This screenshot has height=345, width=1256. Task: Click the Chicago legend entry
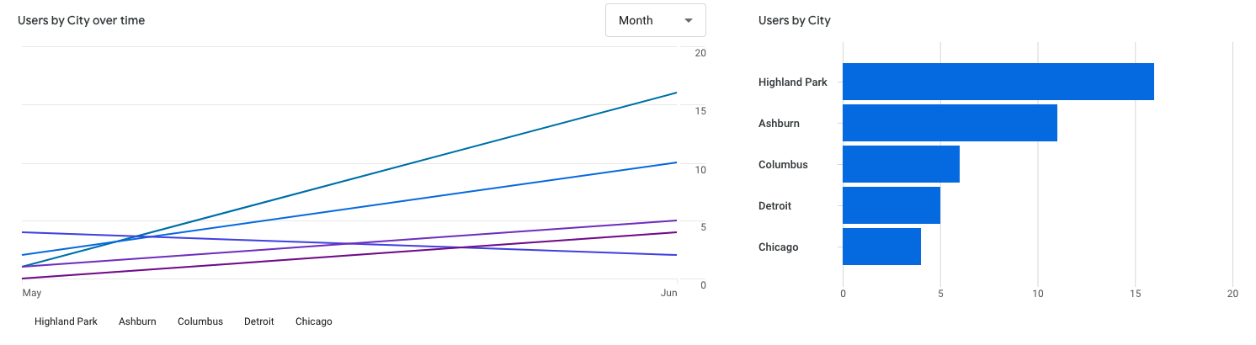pos(314,321)
